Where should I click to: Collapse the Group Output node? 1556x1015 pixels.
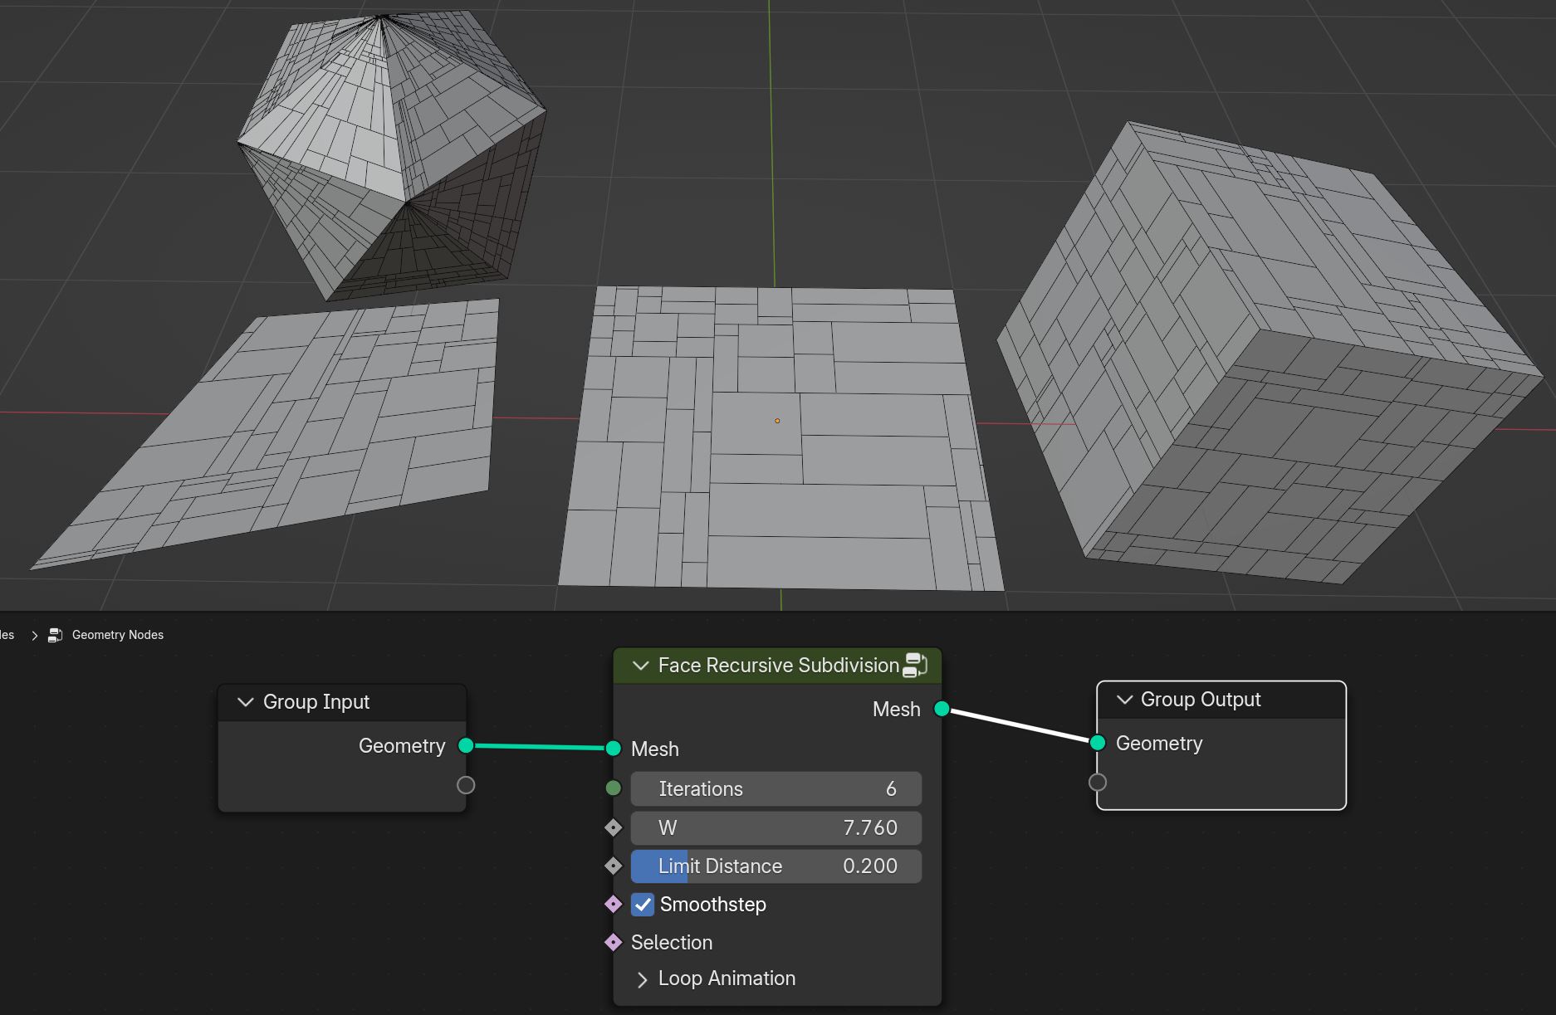[1124, 700]
